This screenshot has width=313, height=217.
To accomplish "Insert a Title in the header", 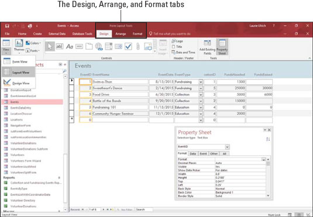I will click(177, 47).
